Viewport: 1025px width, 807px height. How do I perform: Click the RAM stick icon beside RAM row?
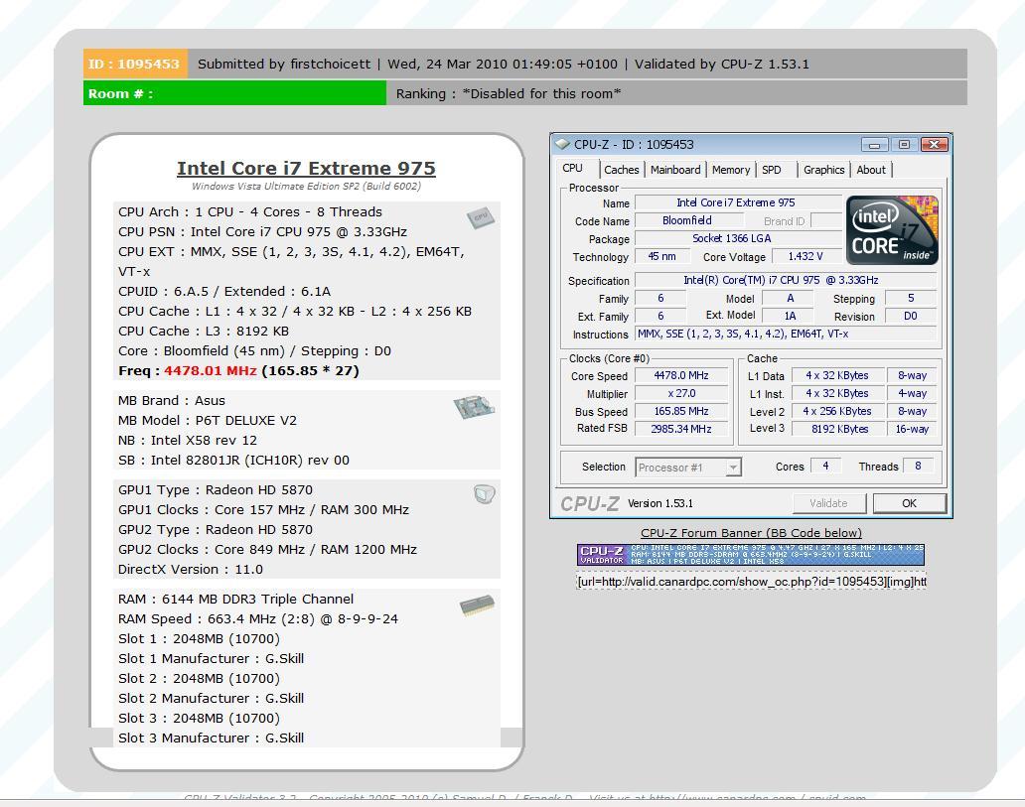(x=477, y=605)
